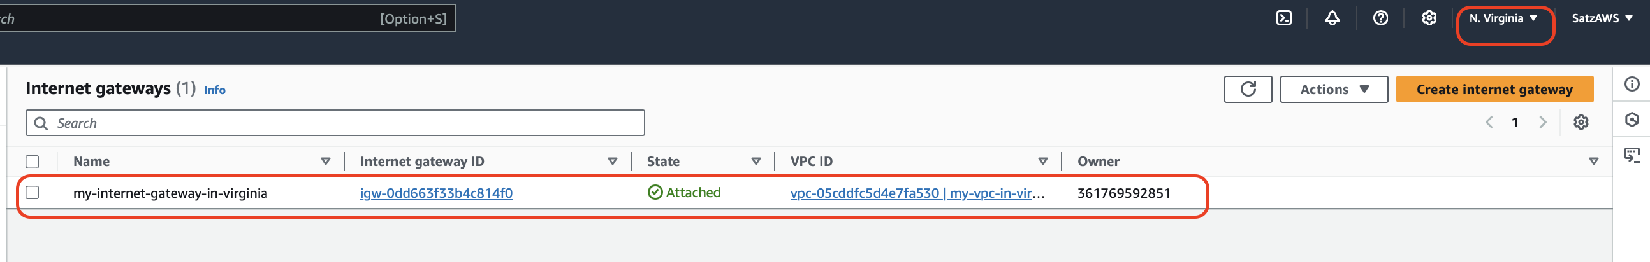Refresh the internet gateways list
The image size is (1650, 262).
click(1247, 90)
